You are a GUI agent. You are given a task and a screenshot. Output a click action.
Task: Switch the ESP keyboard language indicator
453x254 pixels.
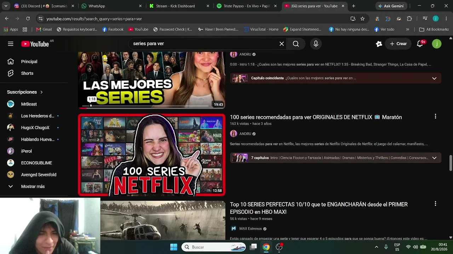pos(397,247)
